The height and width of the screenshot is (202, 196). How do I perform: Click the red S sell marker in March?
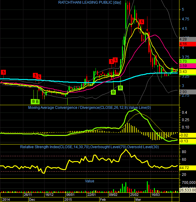point(142,22)
